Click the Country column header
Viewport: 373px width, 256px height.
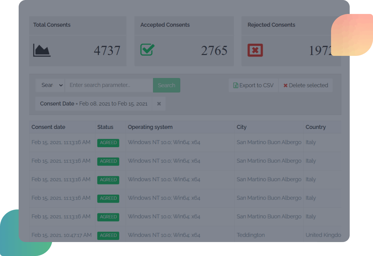[316, 127]
